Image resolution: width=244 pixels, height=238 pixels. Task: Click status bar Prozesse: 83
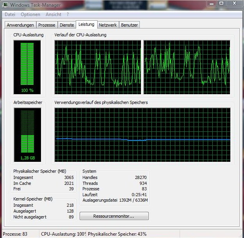click(x=15, y=234)
